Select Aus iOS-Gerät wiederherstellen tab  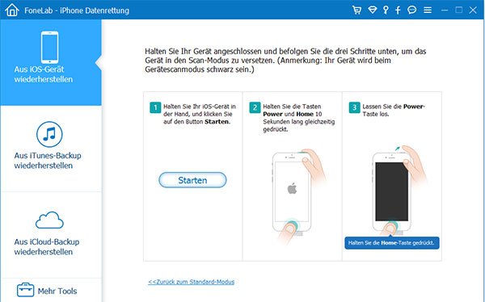51,62
